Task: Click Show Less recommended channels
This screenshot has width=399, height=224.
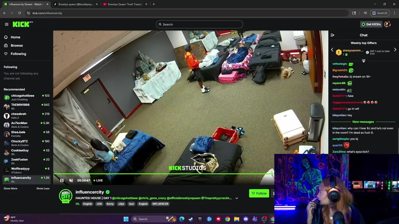Action: pyautogui.click(x=43, y=189)
